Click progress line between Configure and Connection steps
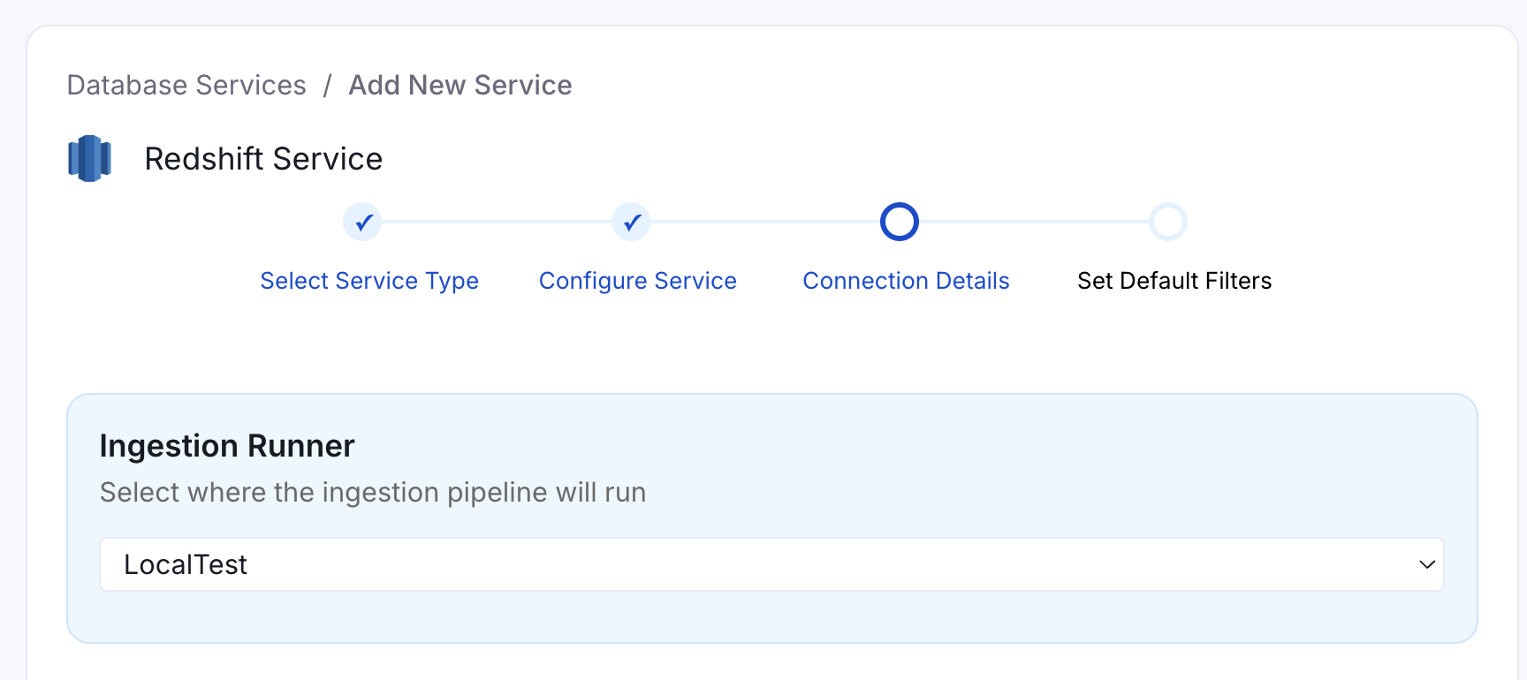1527x680 pixels. [x=765, y=222]
